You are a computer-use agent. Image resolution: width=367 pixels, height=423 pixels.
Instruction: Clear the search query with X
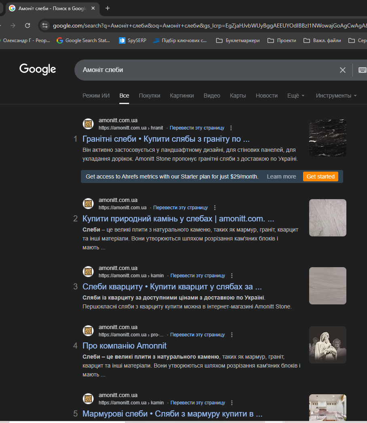tap(342, 70)
